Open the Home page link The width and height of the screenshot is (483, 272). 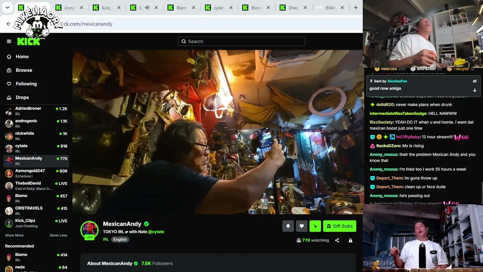pyautogui.click(x=22, y=57)
